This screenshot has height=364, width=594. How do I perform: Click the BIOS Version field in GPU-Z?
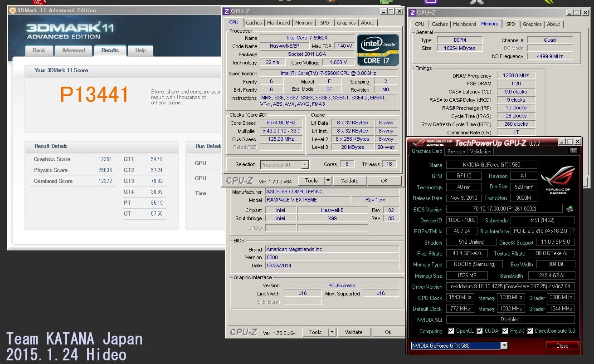pos(504,209)
